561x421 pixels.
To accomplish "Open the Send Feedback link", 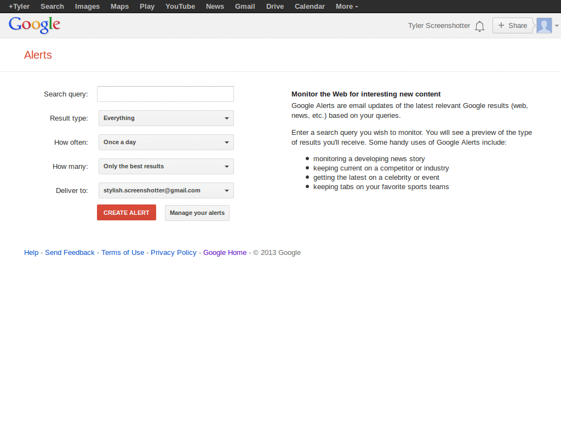I will click(70, 253).
